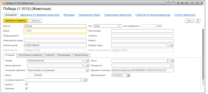Open the Основное средство record icon
The width and height of the screenshot is (208, 94).
(86, 80)
